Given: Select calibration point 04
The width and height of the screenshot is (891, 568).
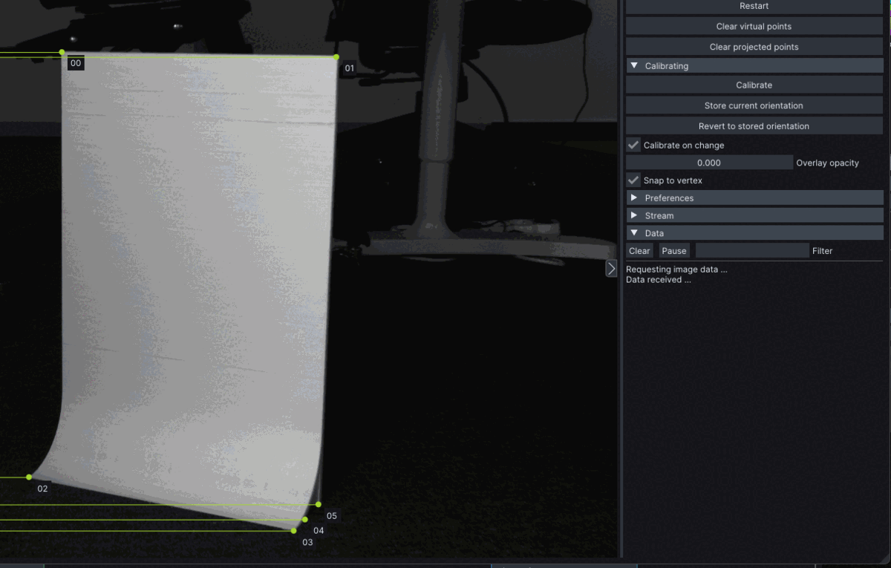Looking at the screenshot, I should pyautogui.click(x=305, y=520).
